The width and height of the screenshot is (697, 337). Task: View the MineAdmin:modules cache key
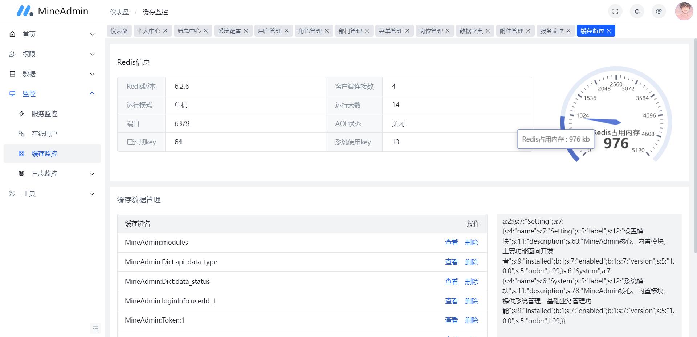(452, 243)
